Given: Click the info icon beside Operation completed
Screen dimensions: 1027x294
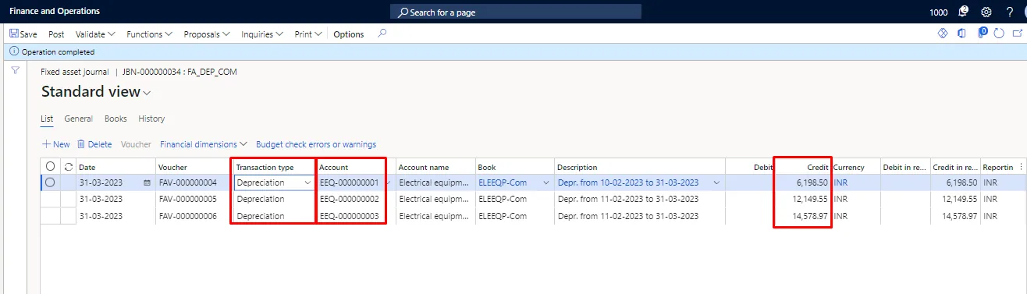Looking at the screenshot, I should click(14, 51).
